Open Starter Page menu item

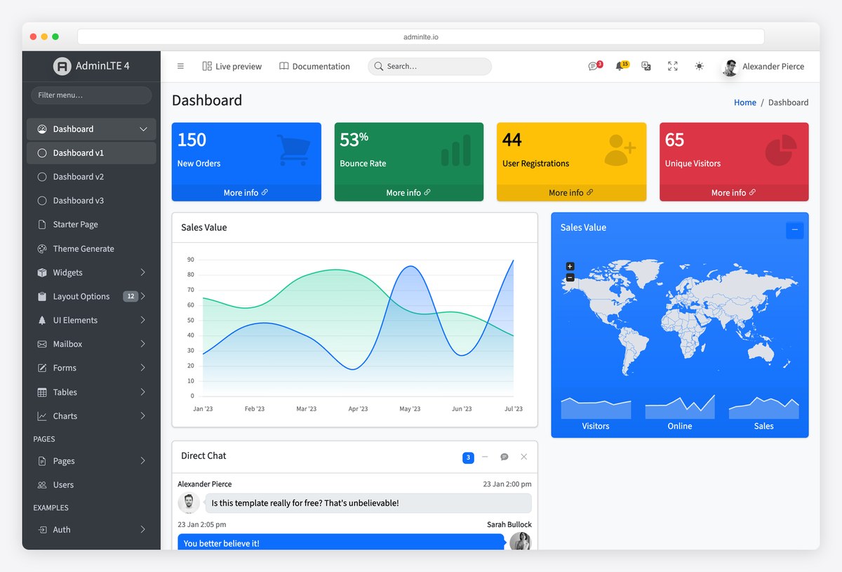[91, 225]
